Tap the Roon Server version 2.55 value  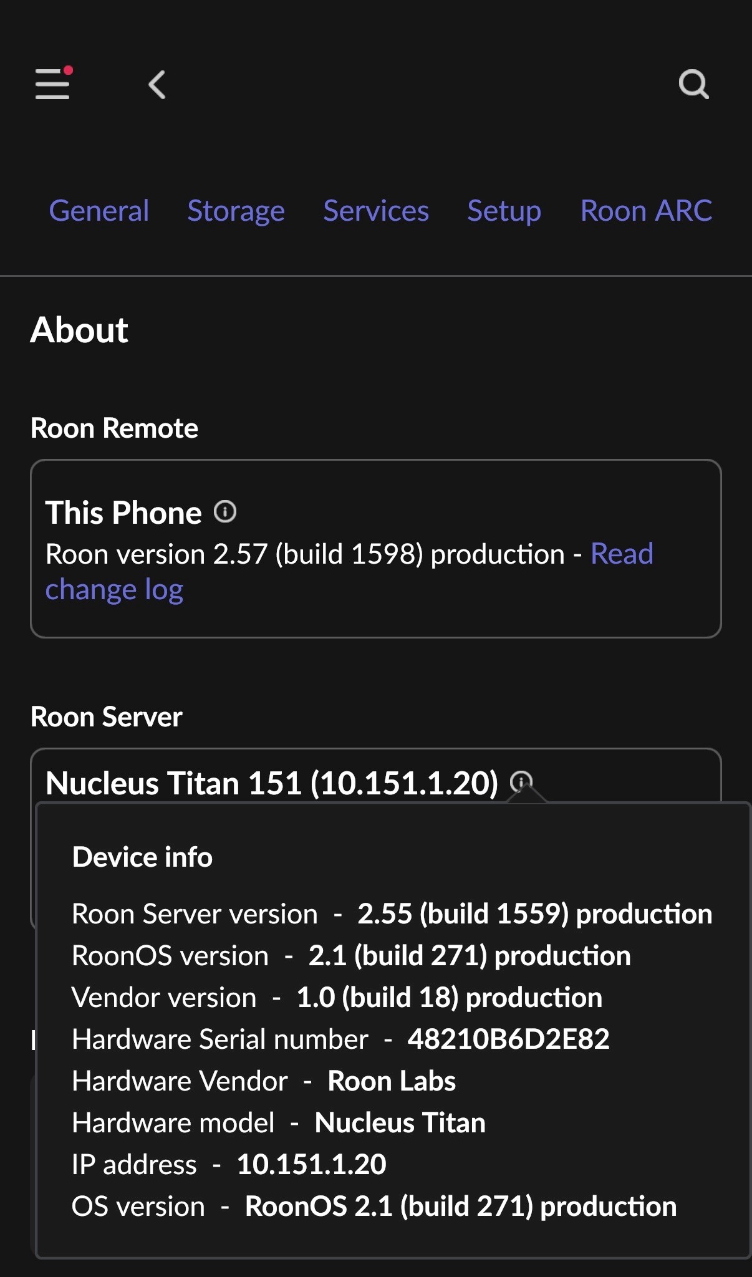534,914
